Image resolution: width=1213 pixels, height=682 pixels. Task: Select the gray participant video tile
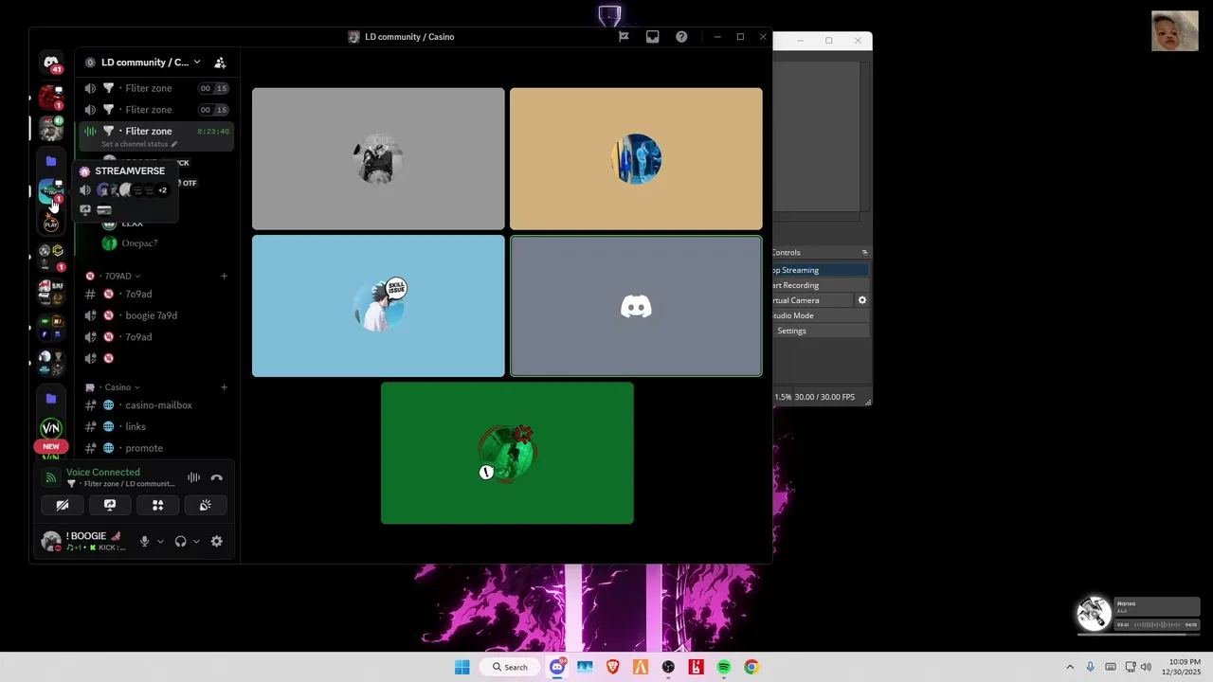tap(378, 159)
